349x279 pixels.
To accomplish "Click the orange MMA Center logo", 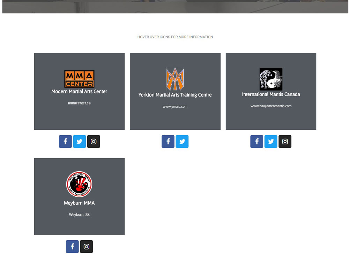I will (79, 79).
